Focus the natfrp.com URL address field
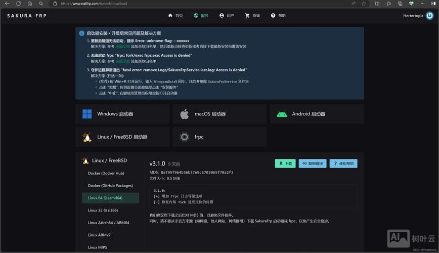 [94, 4]
